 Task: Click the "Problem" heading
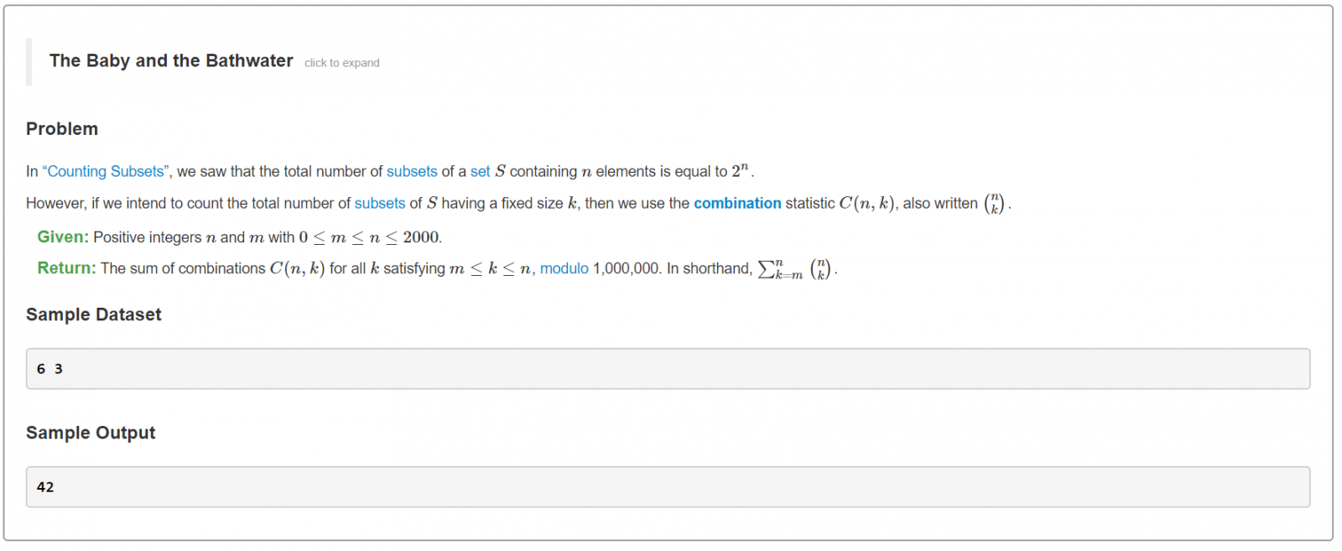(62, 129)
